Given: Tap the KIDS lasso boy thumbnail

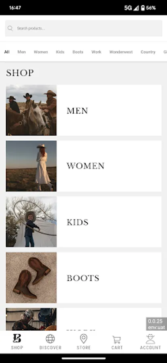Looking at the screenshot, I should tap(31, 222).
